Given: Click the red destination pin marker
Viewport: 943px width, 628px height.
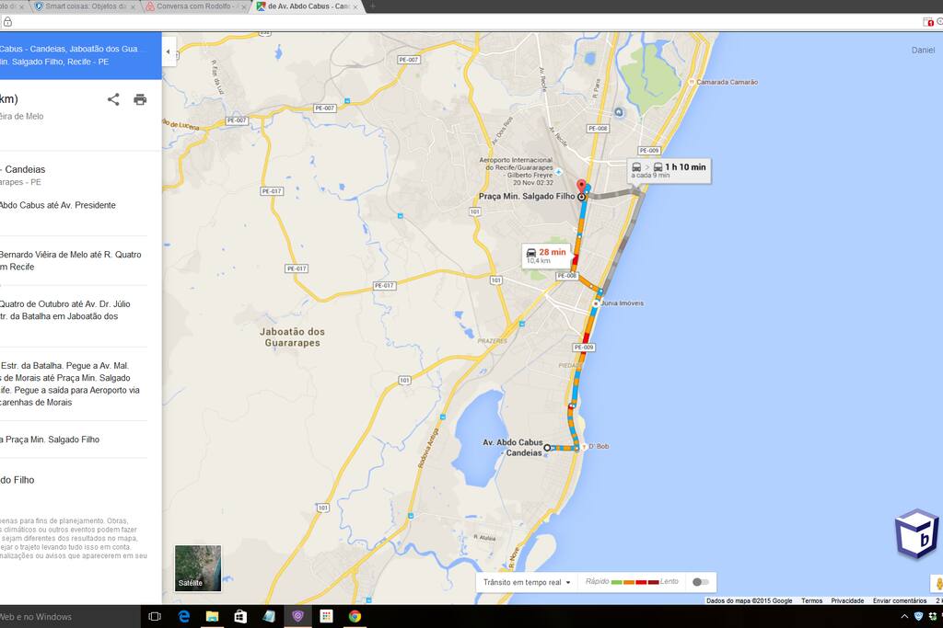Looking at the screenshot, I should pyautogui.click(x=581, y=186).
